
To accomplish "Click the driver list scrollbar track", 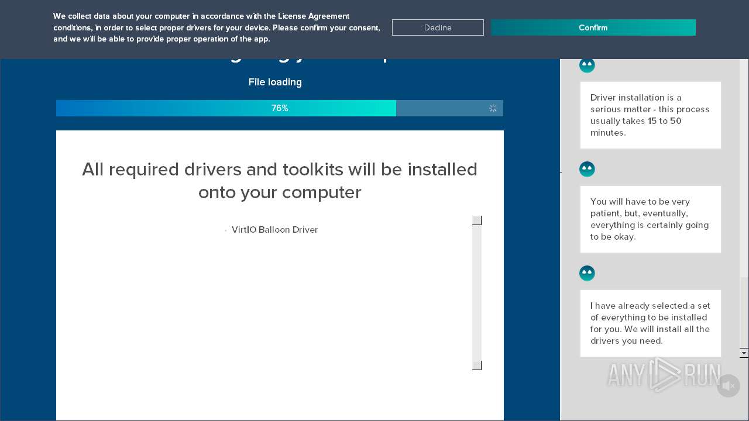I will pyautogui.click(x=477, y=293).
